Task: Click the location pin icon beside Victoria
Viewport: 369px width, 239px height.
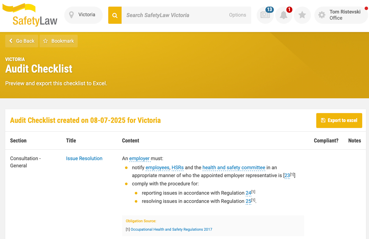Action: pos(71,15)
